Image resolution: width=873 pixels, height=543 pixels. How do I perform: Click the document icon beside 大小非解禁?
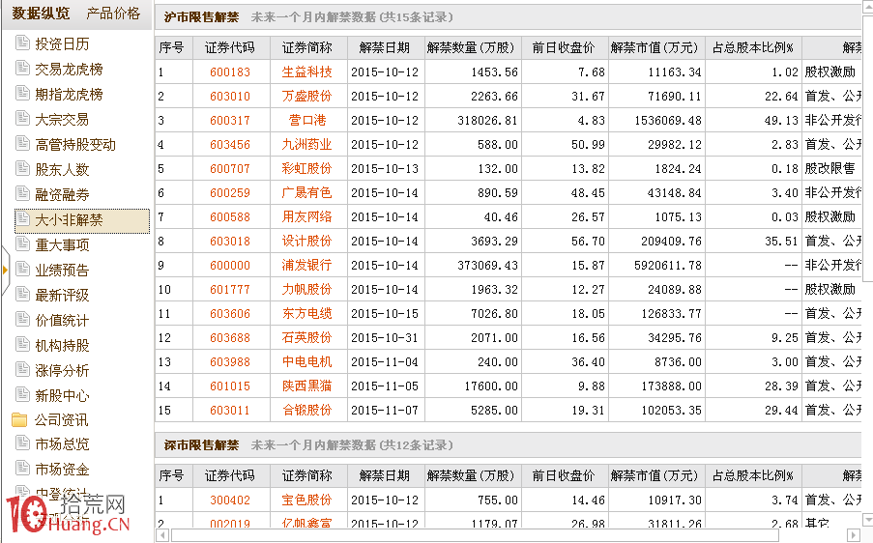click(22, 218)
